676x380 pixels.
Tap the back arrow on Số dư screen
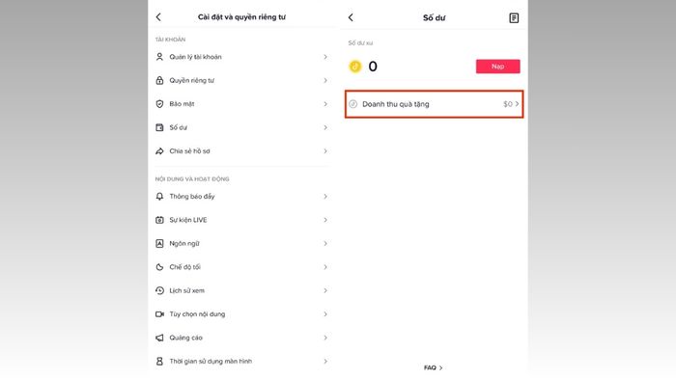tap(351, 17)
